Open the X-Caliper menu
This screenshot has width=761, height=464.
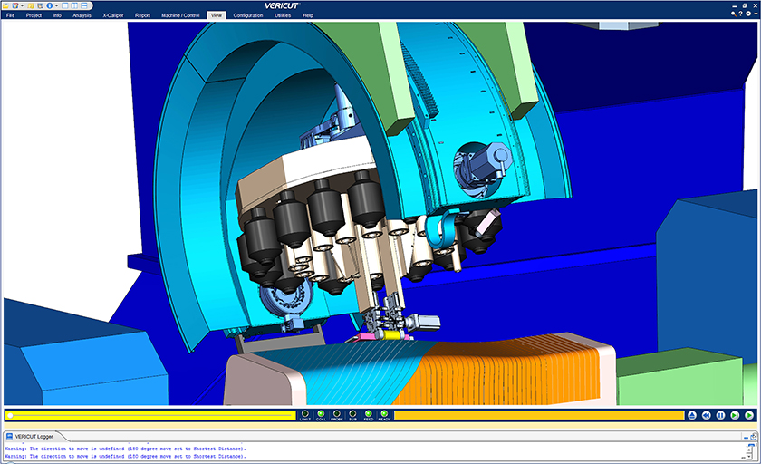tap(112, 15)
